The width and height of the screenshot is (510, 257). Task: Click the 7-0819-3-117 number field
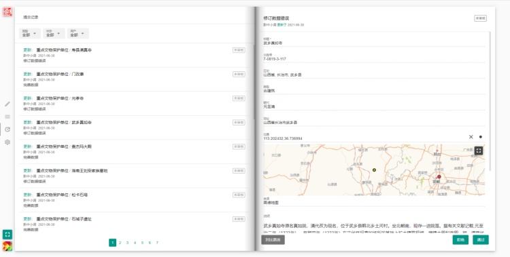click(x=374, y=57)
